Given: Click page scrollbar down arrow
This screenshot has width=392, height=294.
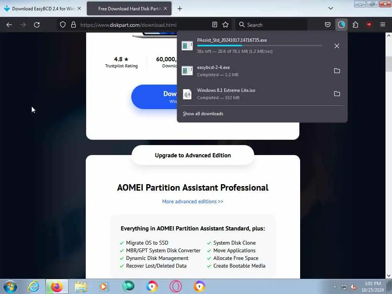Looking at the screenshot, I should [x=389, y=276].
